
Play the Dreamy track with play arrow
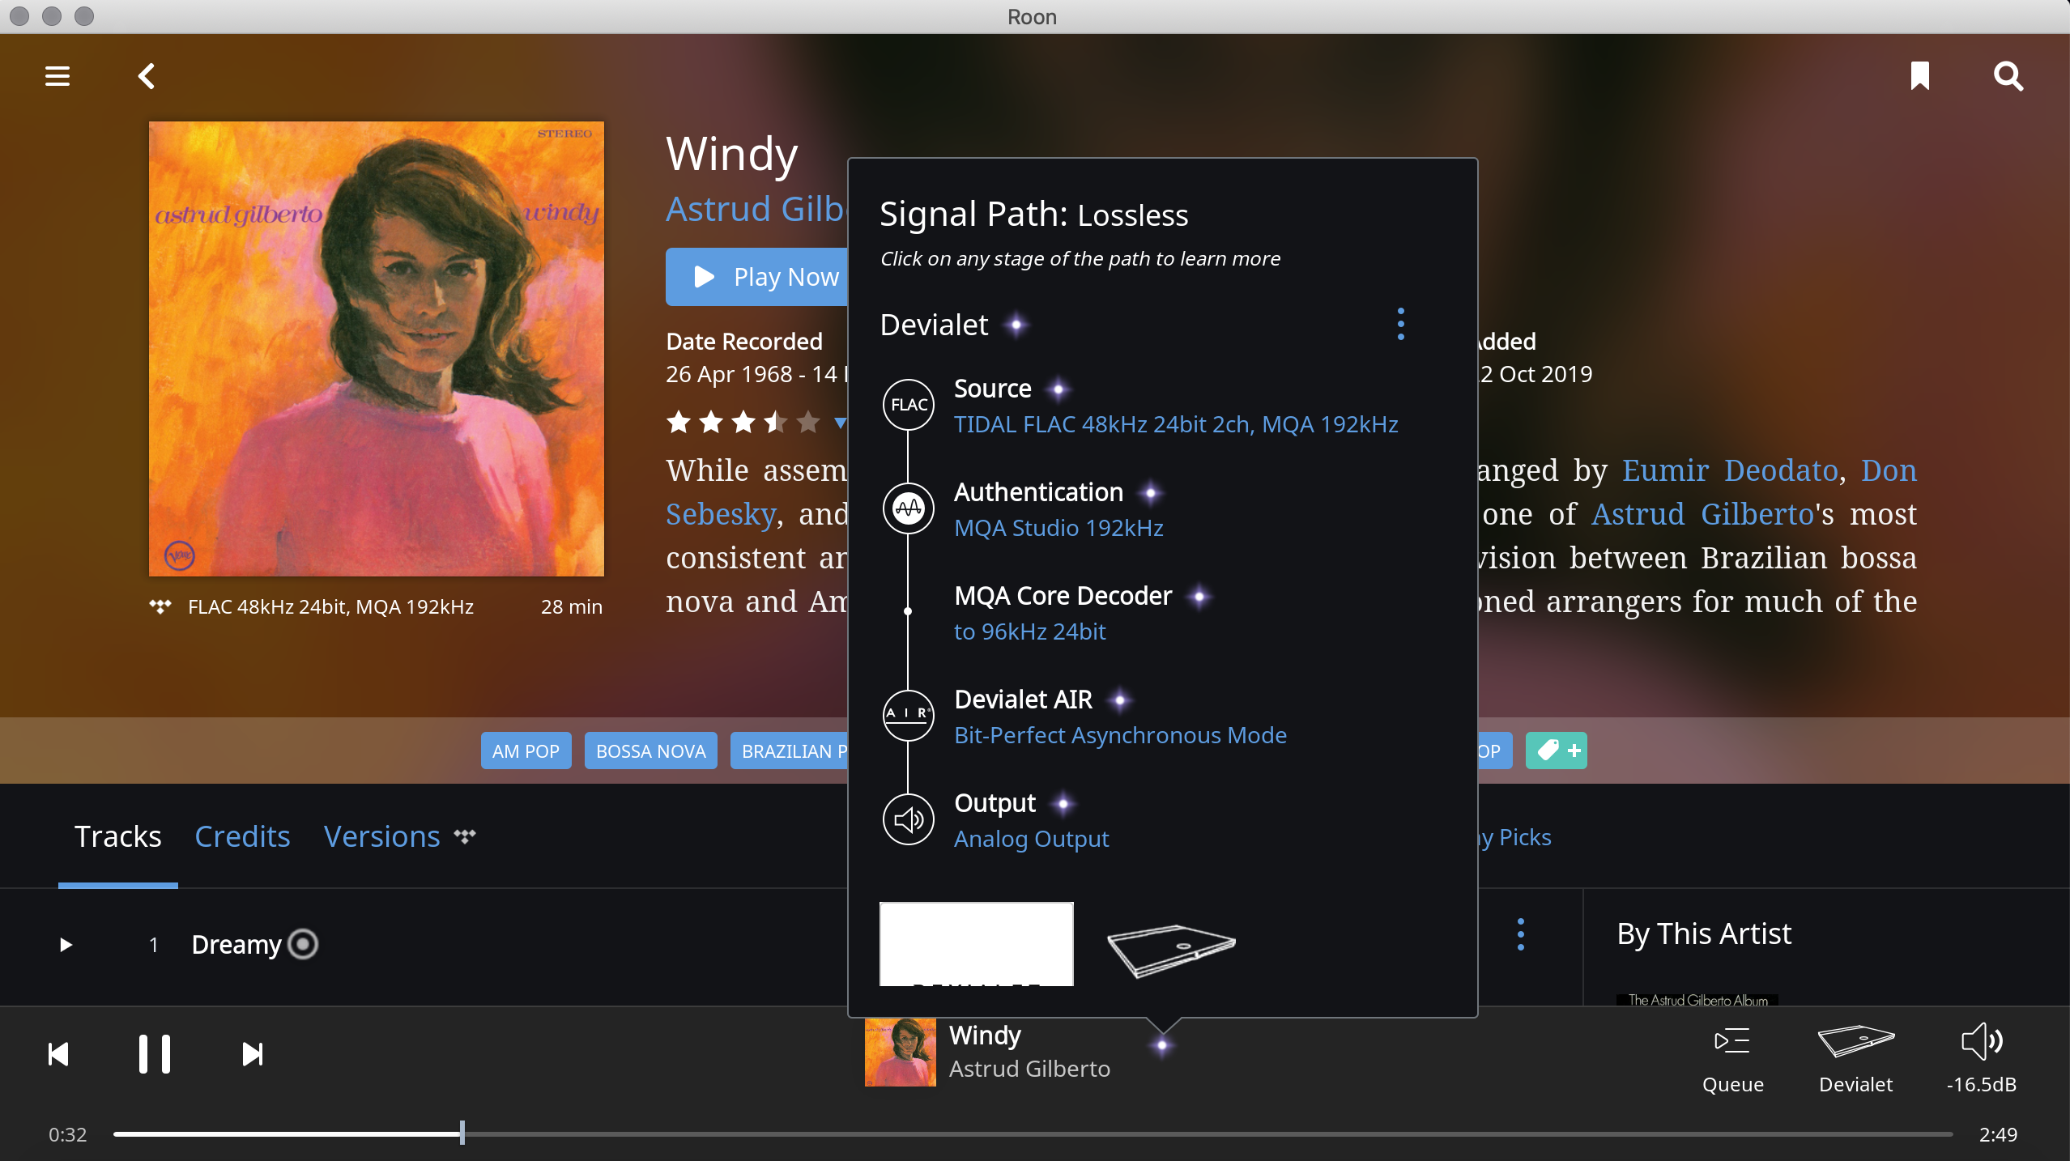point(66,945)
